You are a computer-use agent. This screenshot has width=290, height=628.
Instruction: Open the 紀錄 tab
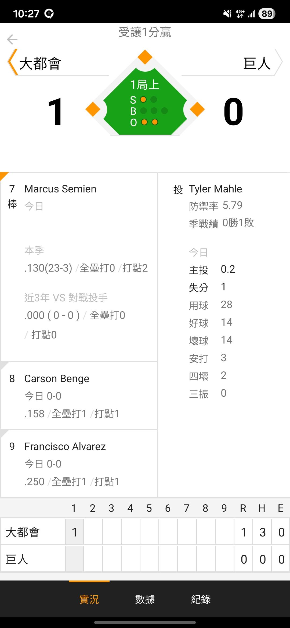click(201, 599)
